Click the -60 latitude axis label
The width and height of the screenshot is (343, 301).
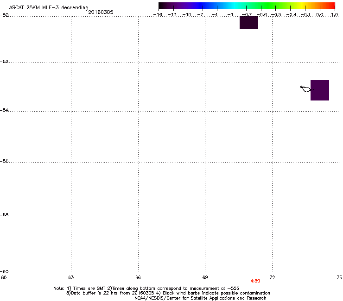pos(4,271)
